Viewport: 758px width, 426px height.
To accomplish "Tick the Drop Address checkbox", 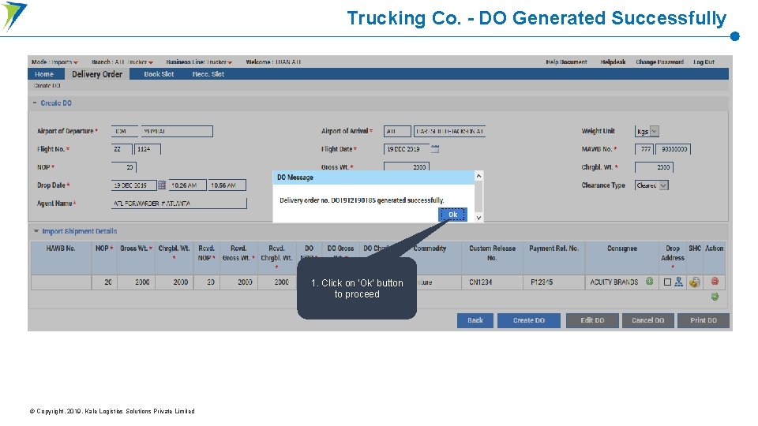I will pos(667,282).
